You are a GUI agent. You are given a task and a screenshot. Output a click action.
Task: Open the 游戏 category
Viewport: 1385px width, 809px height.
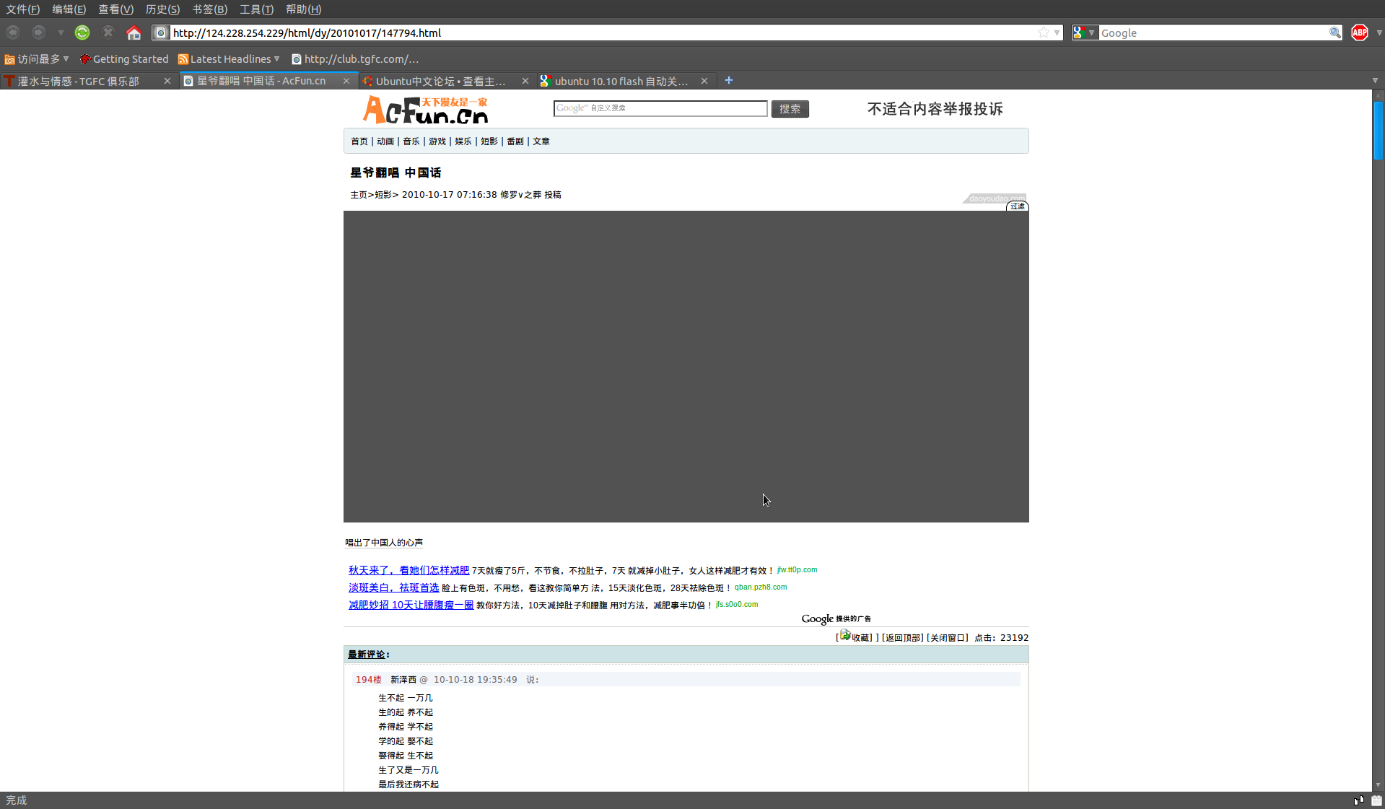[437, 141]
